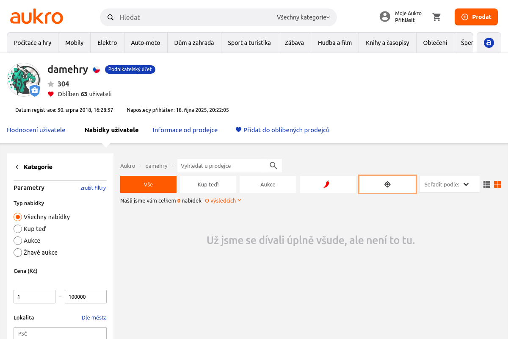Screen dimensions: 508x339
Task: Click Přihlásit login link
Action: tap(405, 20)
